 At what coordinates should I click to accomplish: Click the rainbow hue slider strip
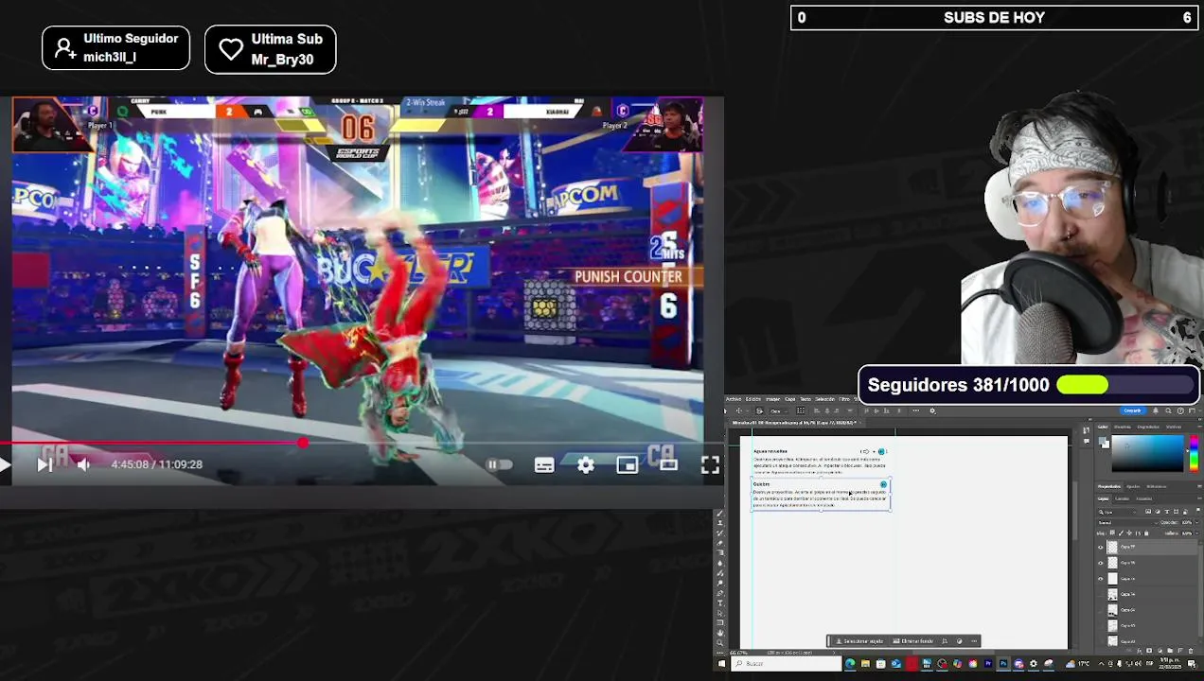pos(1194,453)
